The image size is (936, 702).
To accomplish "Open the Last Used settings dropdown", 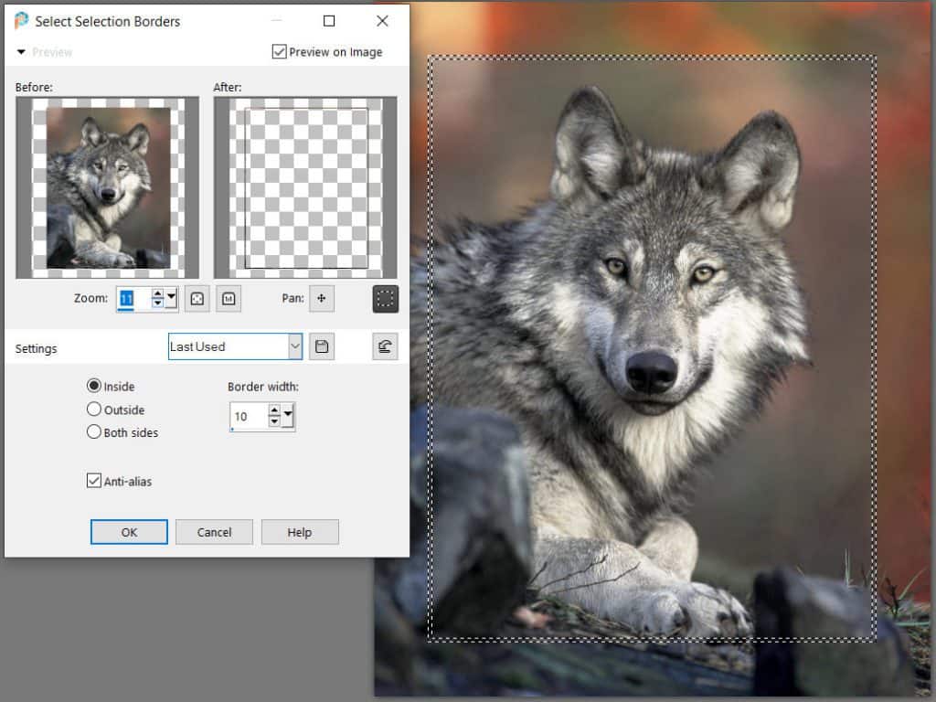I will (x=294, y=346).
